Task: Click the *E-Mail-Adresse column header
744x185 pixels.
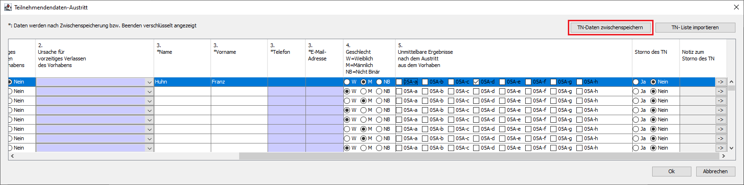Action: [324, 59]
